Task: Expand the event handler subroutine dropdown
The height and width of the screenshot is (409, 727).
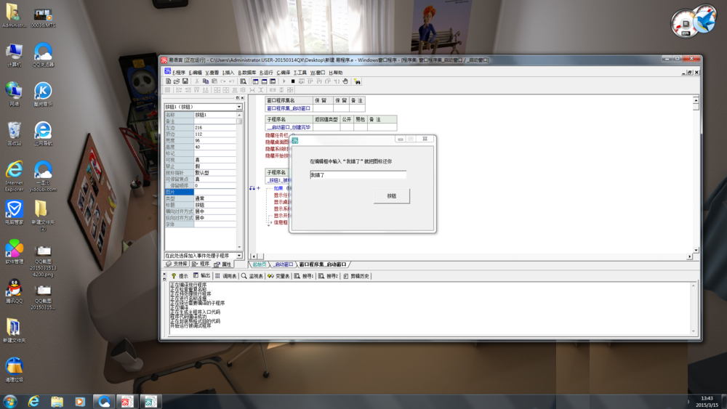Action: tap(239, 256)
